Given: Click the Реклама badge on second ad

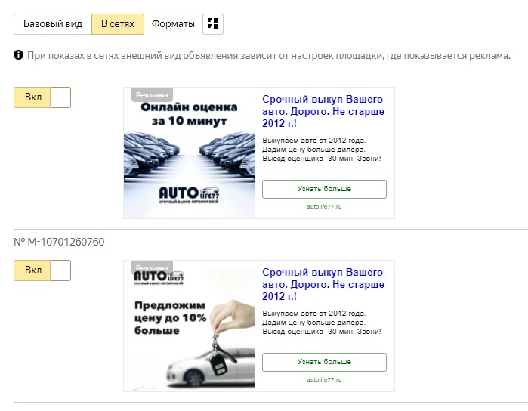Looking at the screenshot, I should (152, 267).
